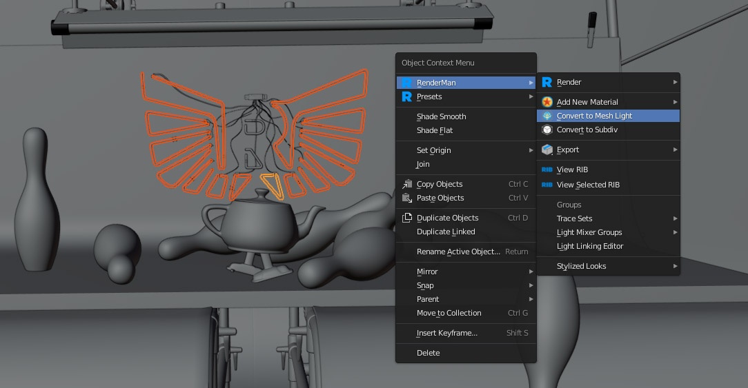Click the View Selected RIB icon
Screen dimensions: 748x388
tap(547, 185)
